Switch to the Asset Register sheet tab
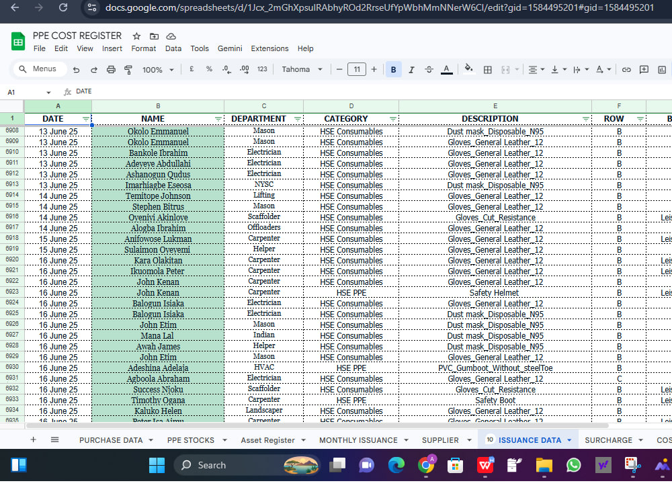This screenshot has height=504, width=672. 268,440
